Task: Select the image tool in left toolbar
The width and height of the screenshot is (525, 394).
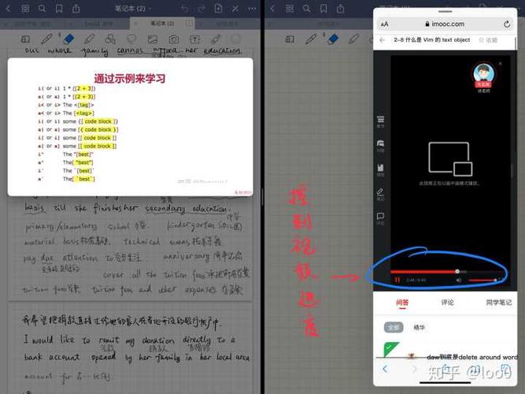Action: click(153, 39)
